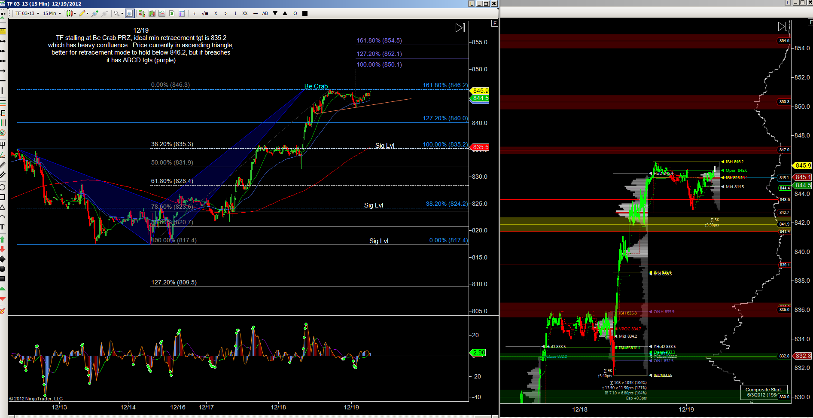Toggle the F button on left chart
The image size is (813, 418).
click(495, 23)
